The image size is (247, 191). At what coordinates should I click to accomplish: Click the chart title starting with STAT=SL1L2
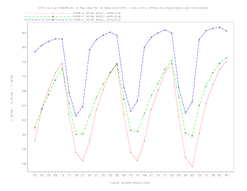click(123, 8)
